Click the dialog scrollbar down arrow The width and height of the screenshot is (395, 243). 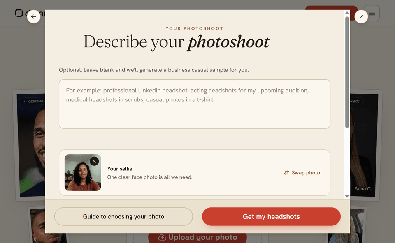(347, 197)
